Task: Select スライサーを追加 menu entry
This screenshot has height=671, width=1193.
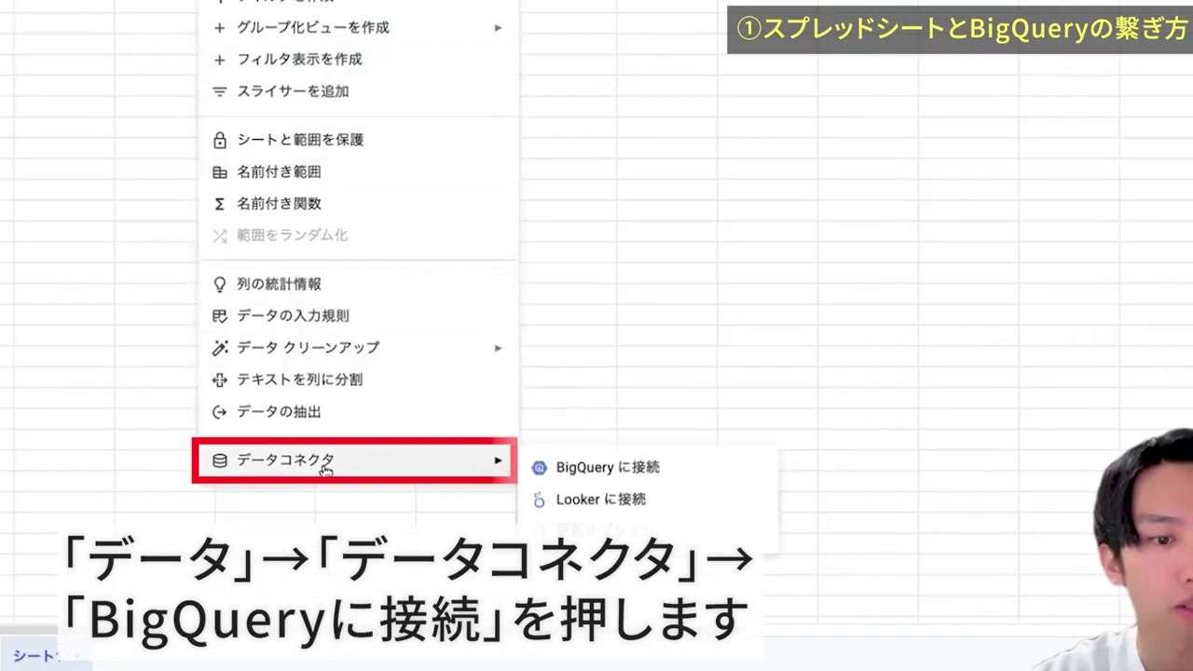Action: tap(358, 91)
